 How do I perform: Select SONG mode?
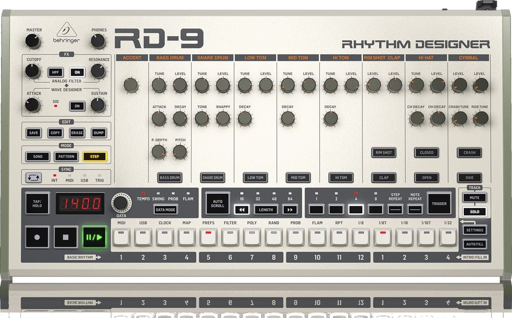point(38,156)
